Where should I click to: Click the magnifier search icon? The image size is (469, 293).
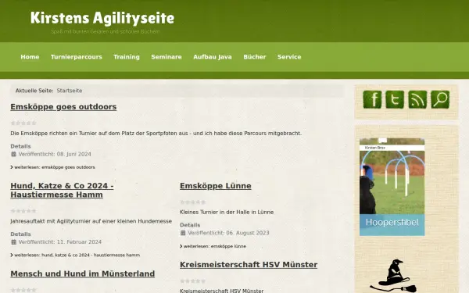pyautogui.click(x=440, y=99)
